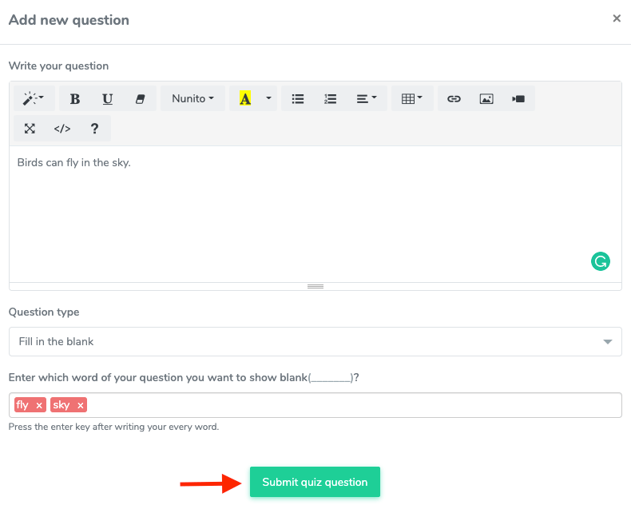Click the eraser remove-formatting icon
The width and height of the screenshot is (631, 521).
pos(141,99)
